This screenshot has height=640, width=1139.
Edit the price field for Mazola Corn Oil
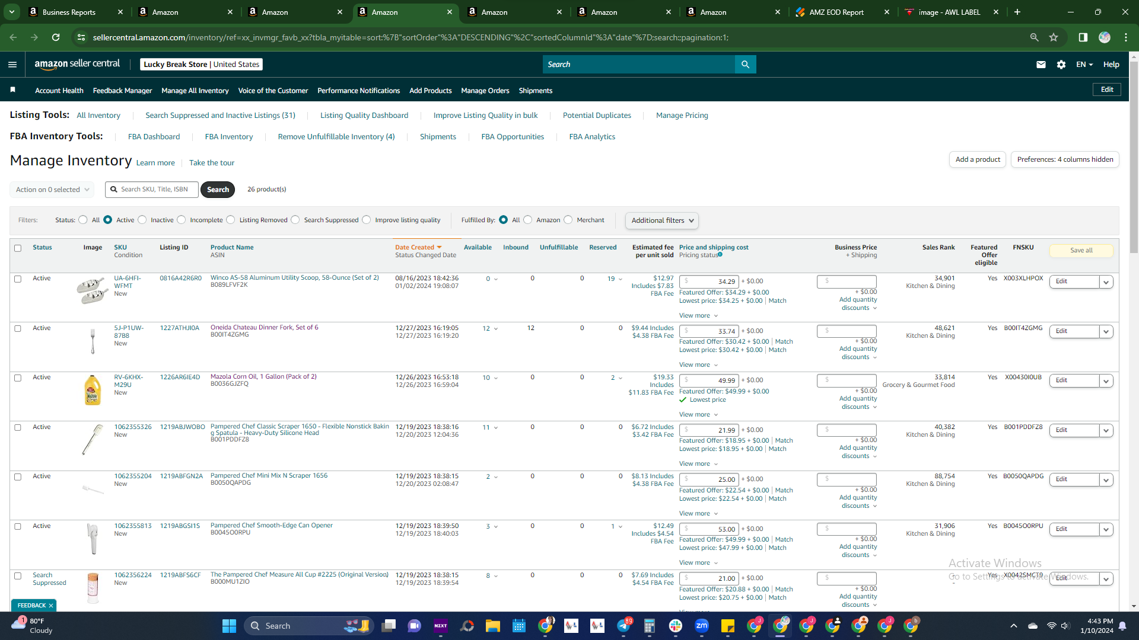(709, 381)
